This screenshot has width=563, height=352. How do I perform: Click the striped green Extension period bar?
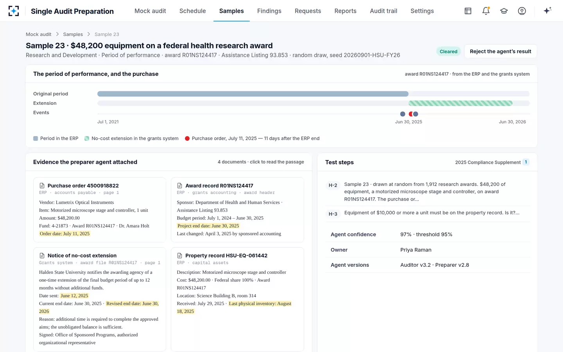tap(461, 103)
